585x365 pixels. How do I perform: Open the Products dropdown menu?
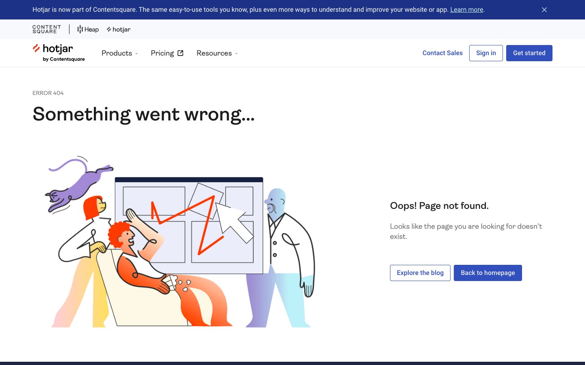(117, 53)
